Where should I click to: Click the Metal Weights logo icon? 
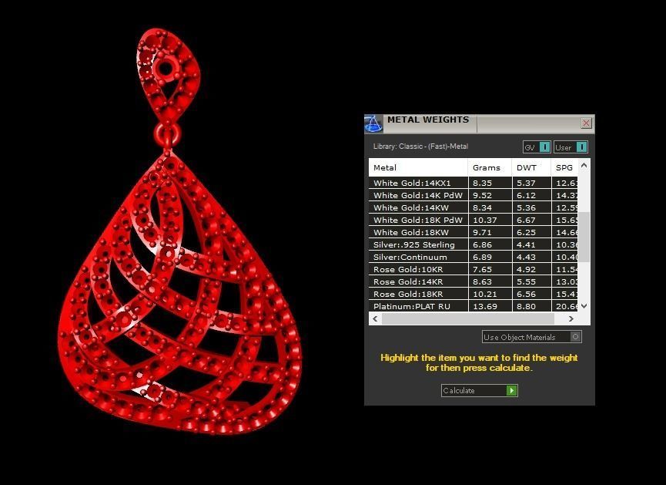(373, 124)
